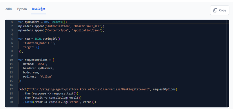Click line number 17 in the gutter
This screenshot has width=233, height=109.
click(x=11, y=89)
